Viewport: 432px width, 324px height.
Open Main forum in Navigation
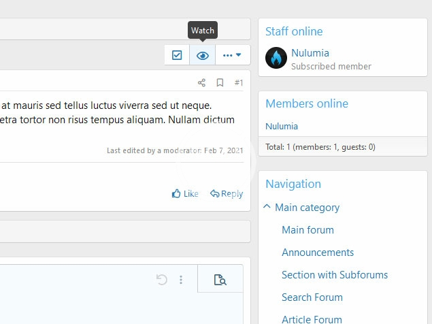pos(308,230)
